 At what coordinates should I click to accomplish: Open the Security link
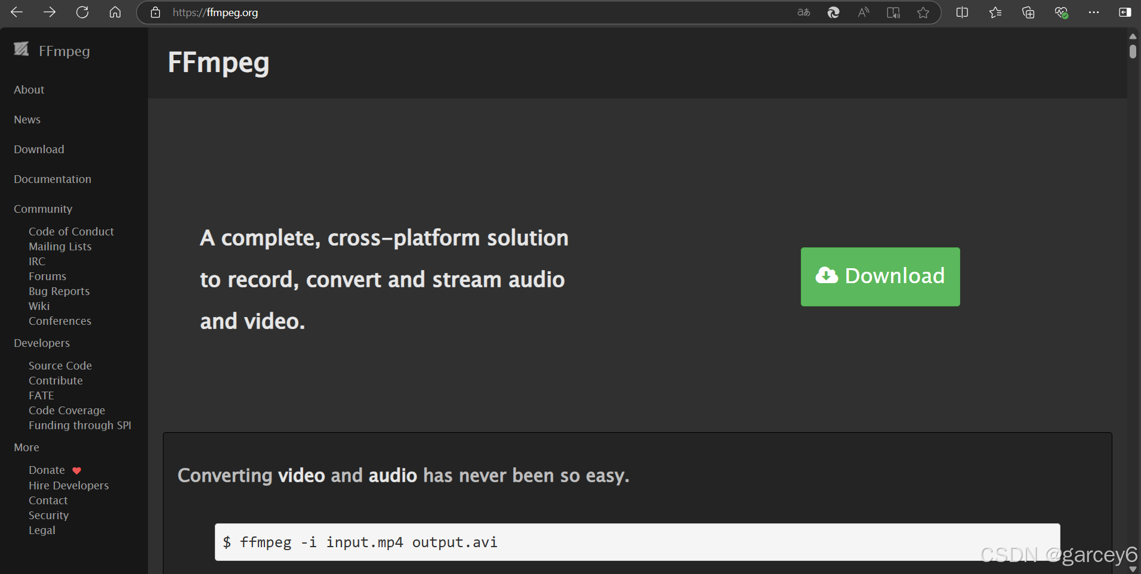point(49,515)
